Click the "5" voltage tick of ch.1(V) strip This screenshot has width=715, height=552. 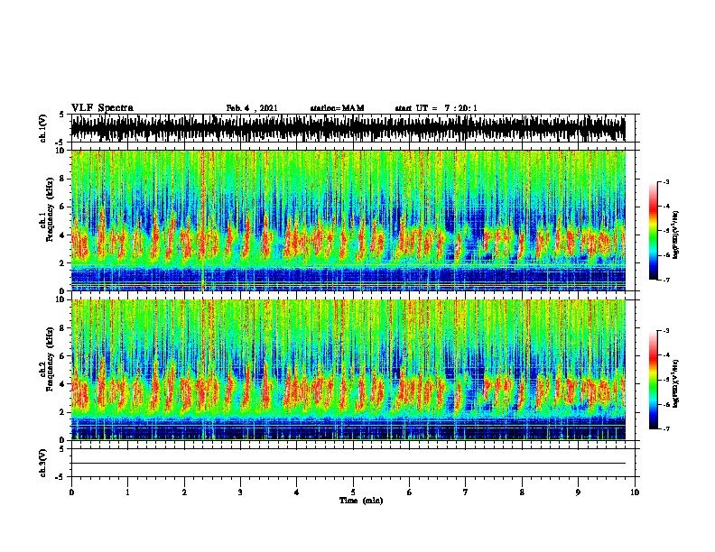(x=61, y=115)
